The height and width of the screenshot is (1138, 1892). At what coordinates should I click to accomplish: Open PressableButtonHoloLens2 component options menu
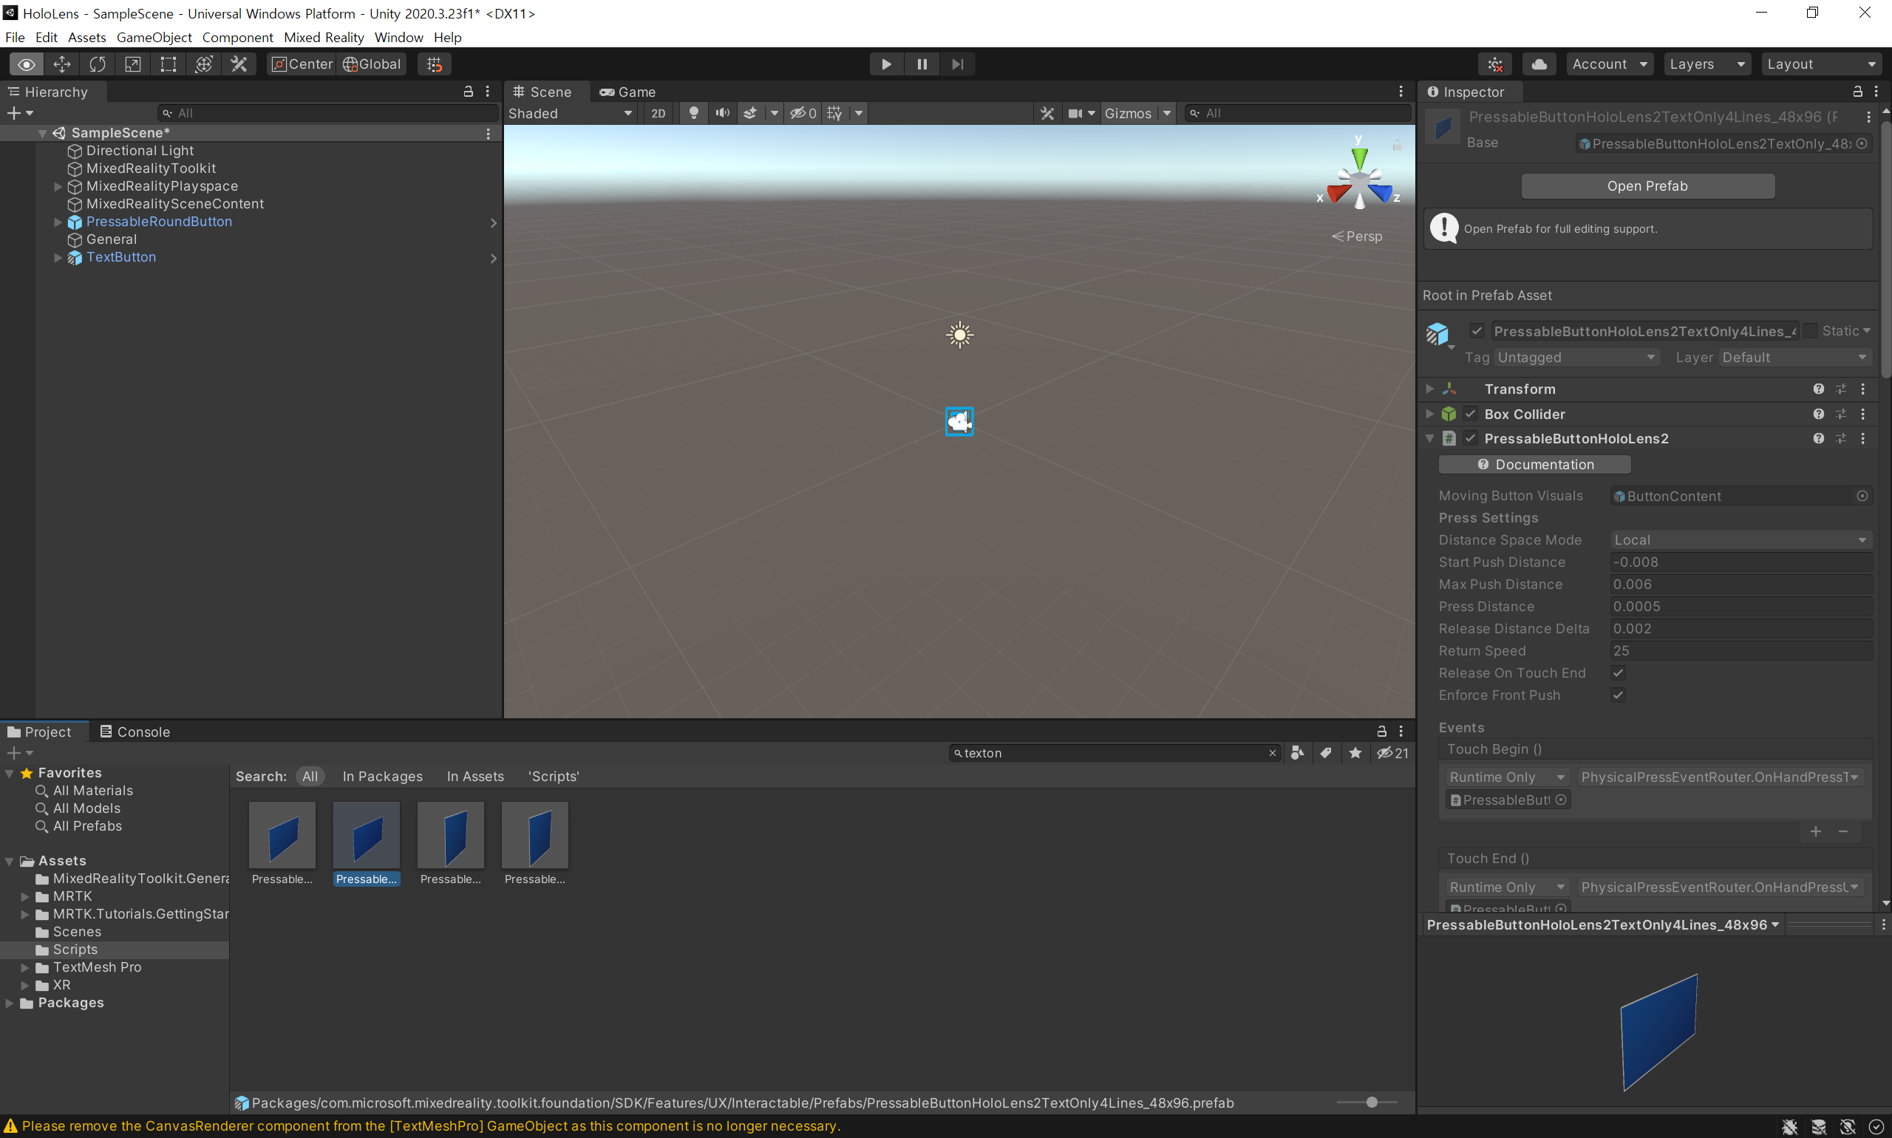click(x=1863, y=439)
